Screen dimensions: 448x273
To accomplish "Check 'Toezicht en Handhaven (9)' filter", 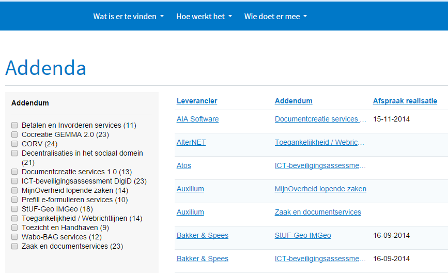I will pyautogui.click(x=14, y=228).
